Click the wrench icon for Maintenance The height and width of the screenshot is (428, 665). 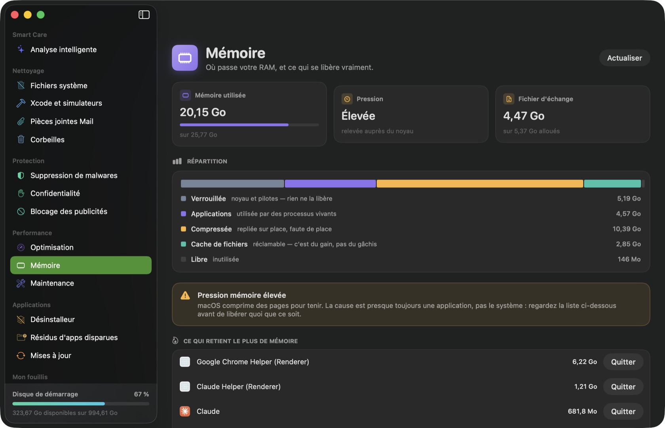tap(21, 283)
